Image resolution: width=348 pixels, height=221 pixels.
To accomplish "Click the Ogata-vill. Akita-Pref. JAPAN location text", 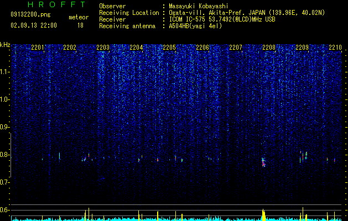I will point(247,13).
